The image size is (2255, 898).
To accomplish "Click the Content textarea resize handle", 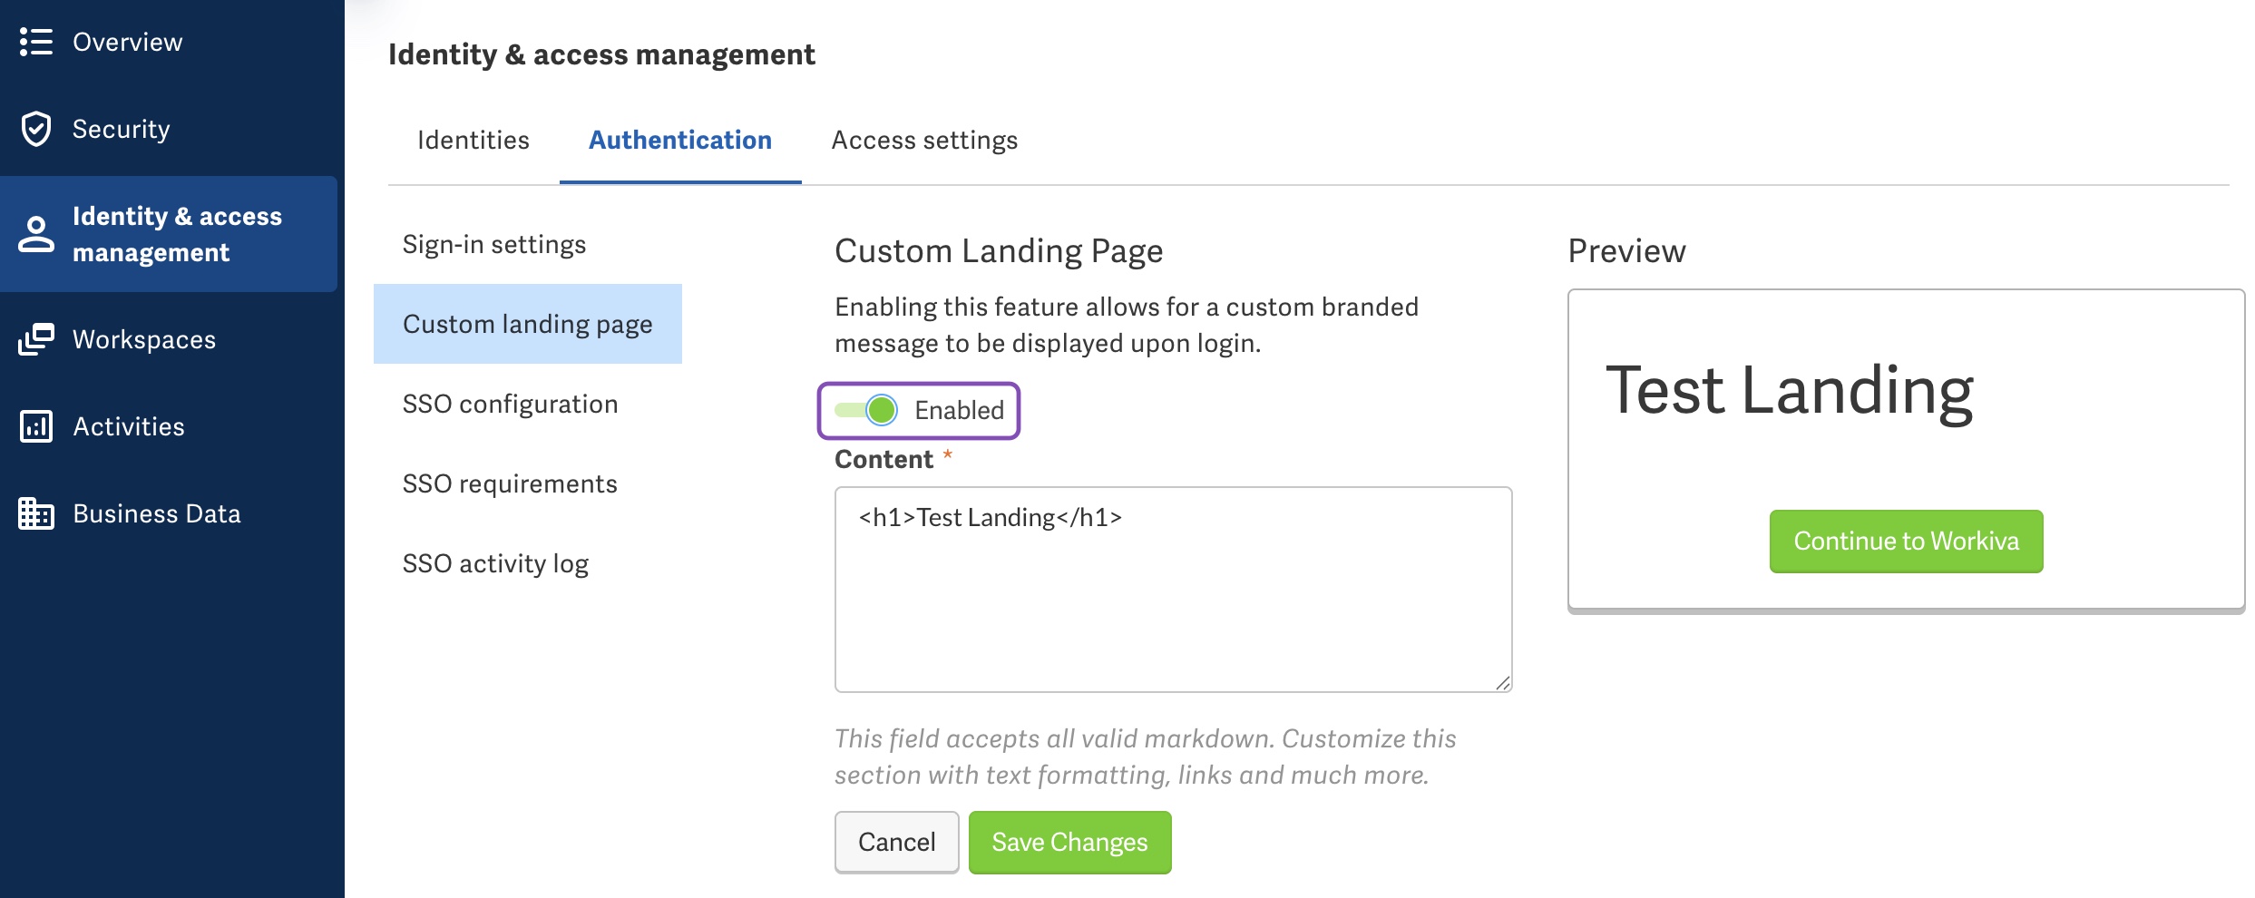I will click(x=1502, y=683).
